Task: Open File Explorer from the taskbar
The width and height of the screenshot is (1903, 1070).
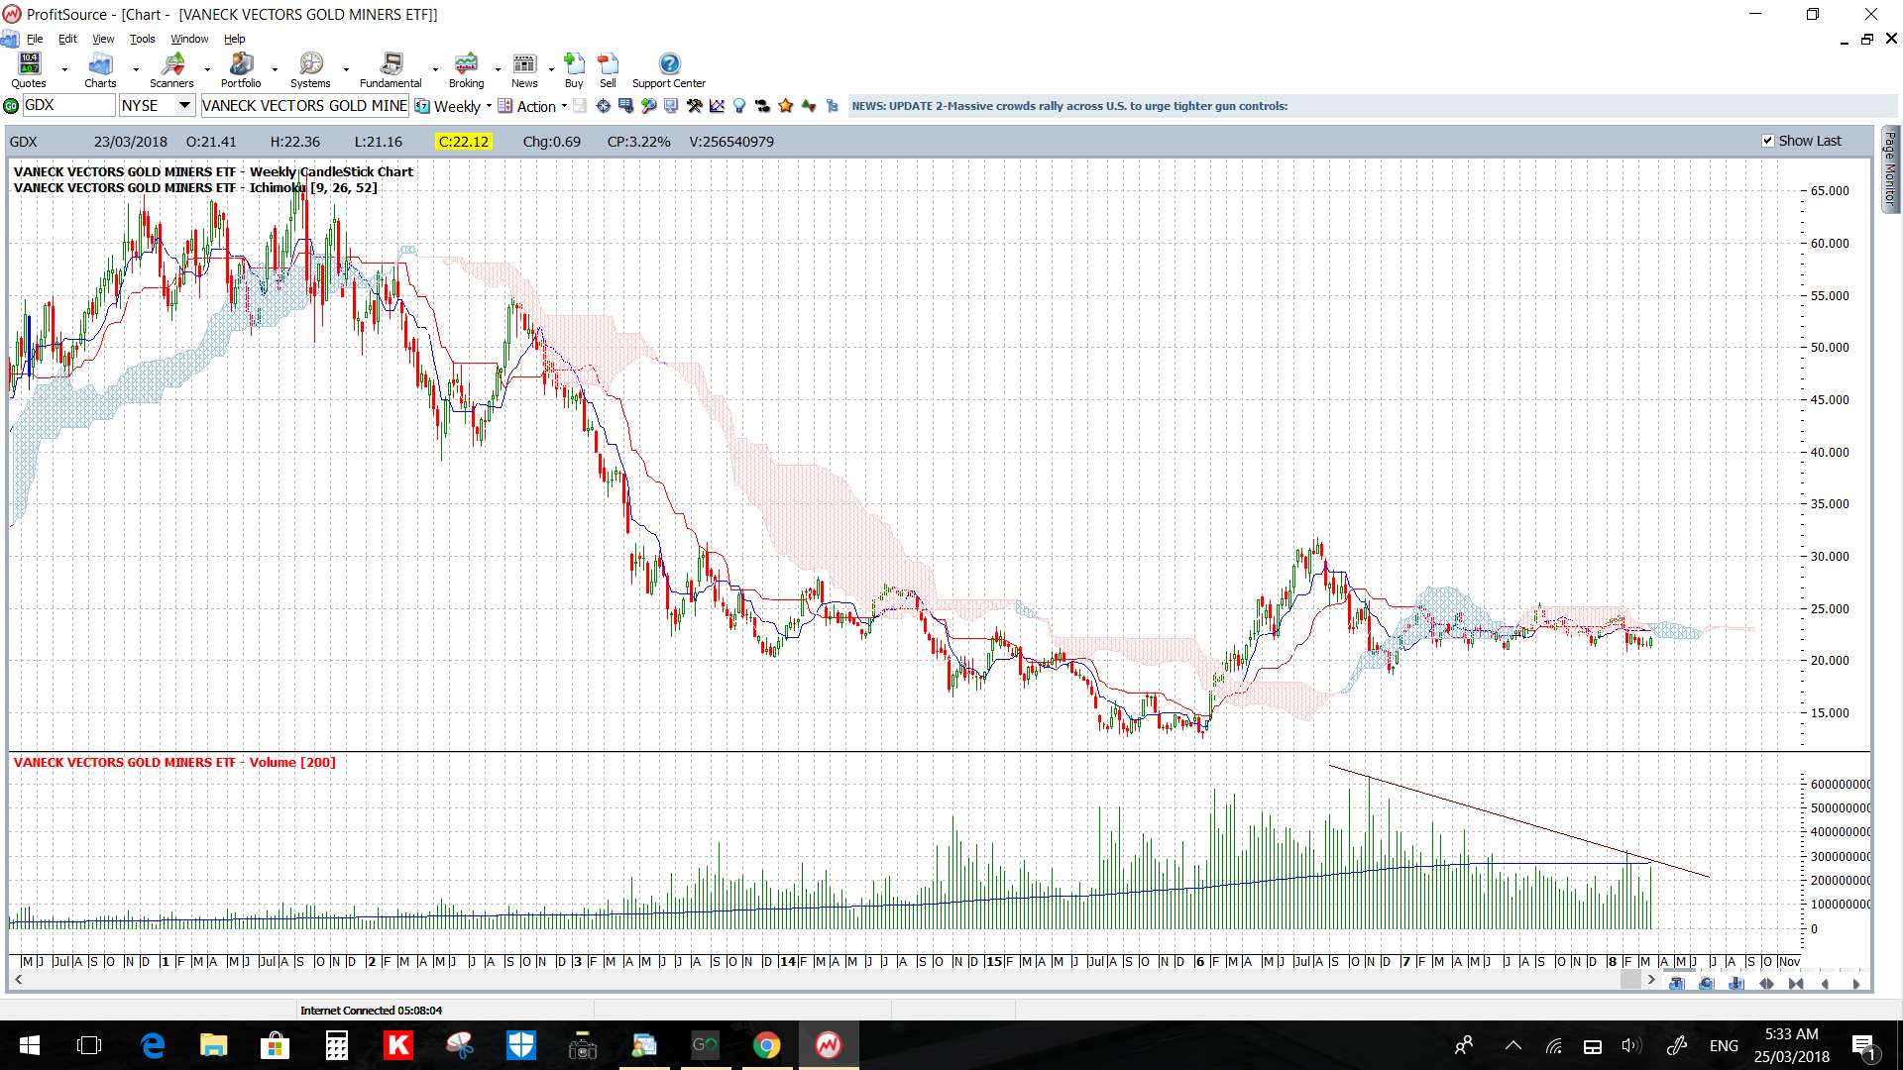Action: tap(213, 1045)
